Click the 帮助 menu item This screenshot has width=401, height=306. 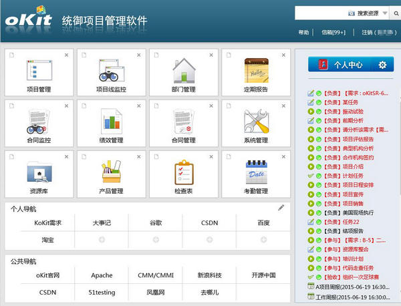[304, 32]
